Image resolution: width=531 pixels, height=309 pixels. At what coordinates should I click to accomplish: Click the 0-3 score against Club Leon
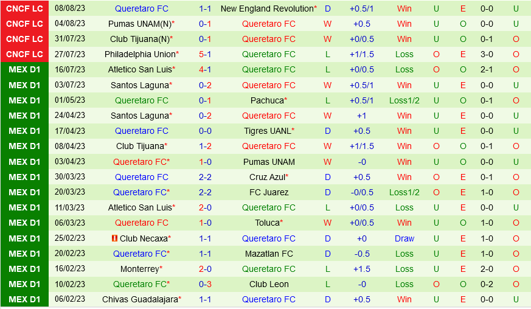(205, 284)
